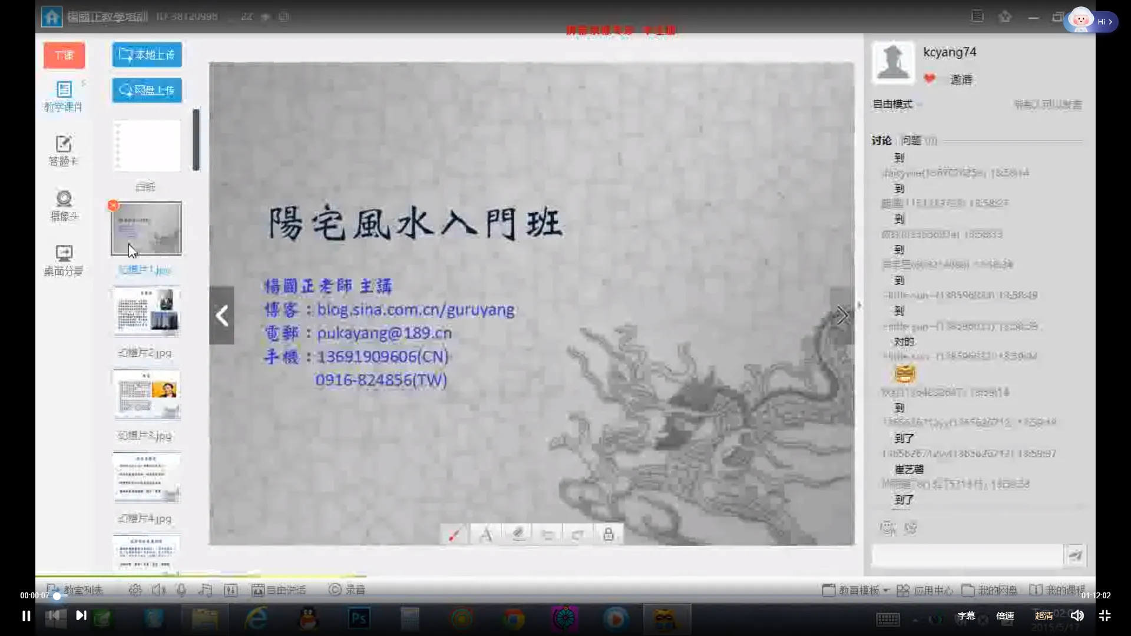Select the 幻灯片2.jpg slide thumbnail

point(146,312)
